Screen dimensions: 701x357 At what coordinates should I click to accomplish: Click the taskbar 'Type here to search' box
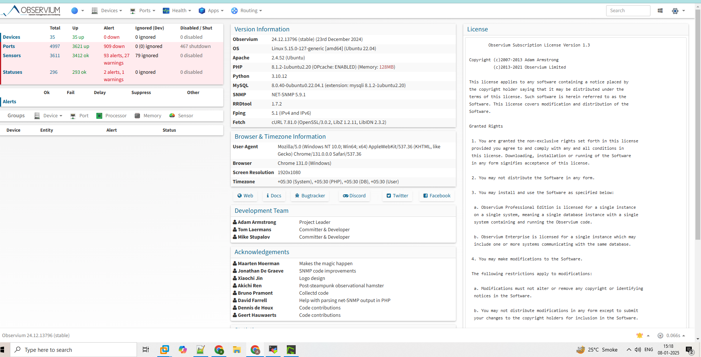pyautogui.click(x=73, y=350)
